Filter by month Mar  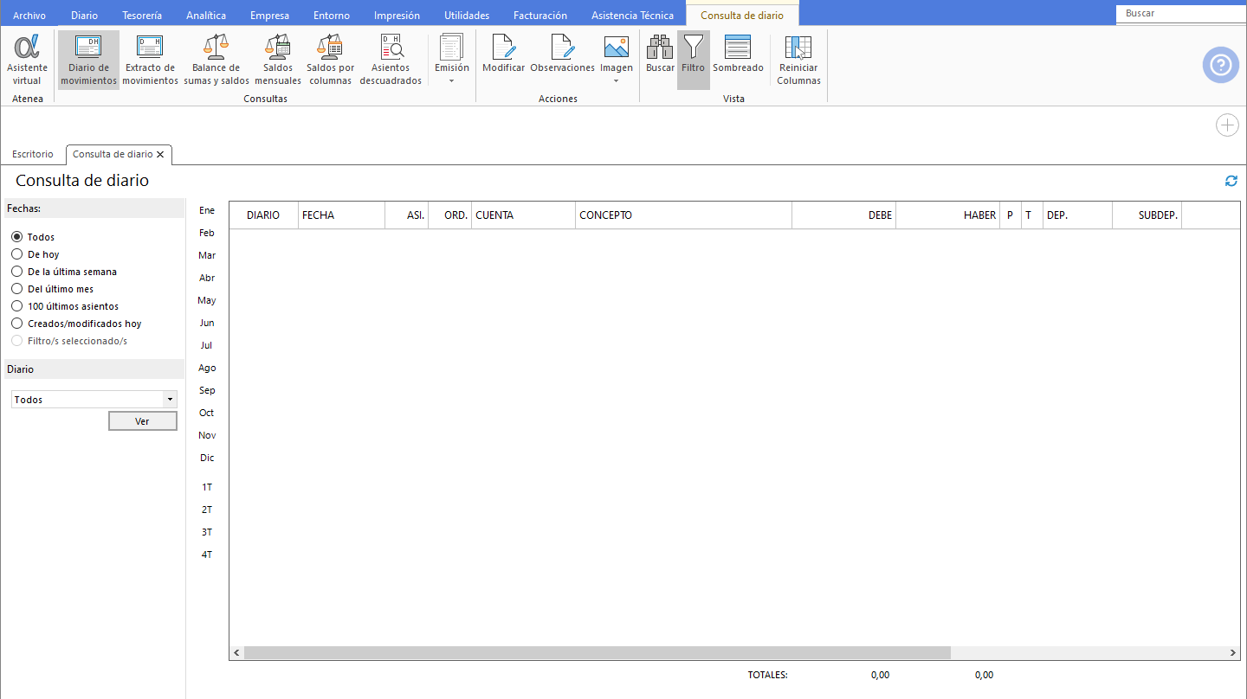click(x=207, y=255)
